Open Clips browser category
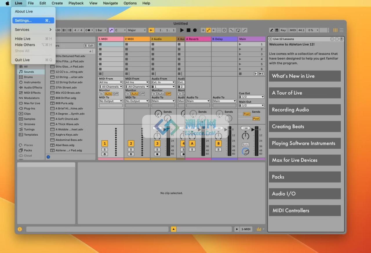Viewport: 371px width, 253px height. coord(27,114)
